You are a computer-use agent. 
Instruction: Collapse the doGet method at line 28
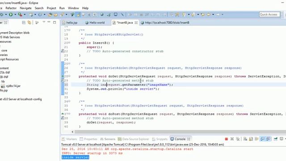[x=69, y=76]
